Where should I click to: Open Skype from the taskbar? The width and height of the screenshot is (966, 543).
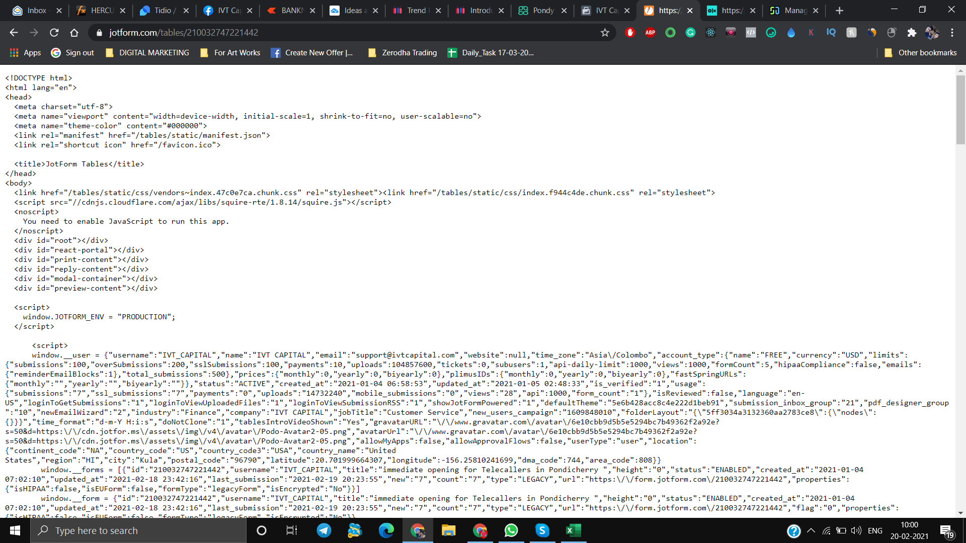coord(542,530)
